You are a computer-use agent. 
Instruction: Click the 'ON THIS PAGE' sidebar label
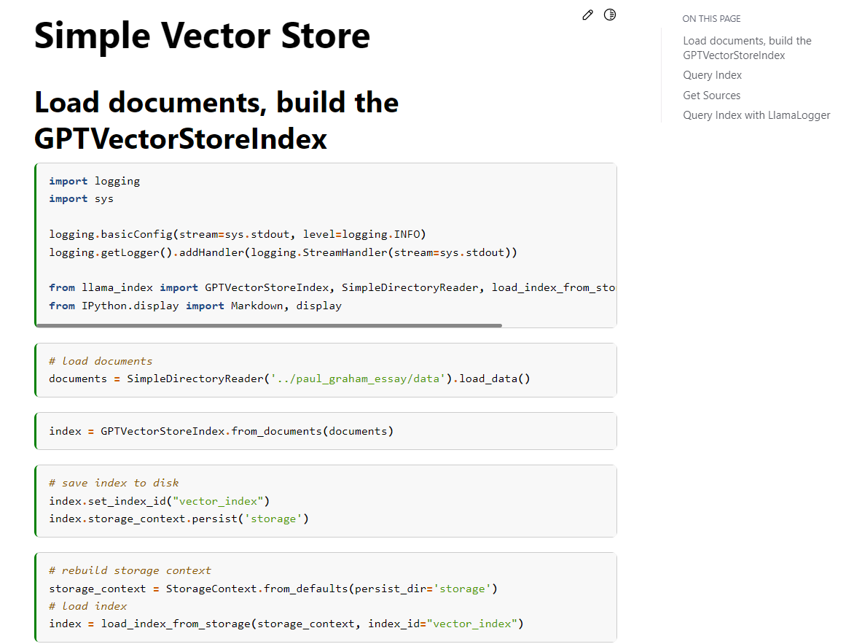[711, 19]
